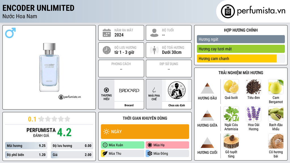Open the Quả bưởi note image
The image size is (290, 163).
231,87
